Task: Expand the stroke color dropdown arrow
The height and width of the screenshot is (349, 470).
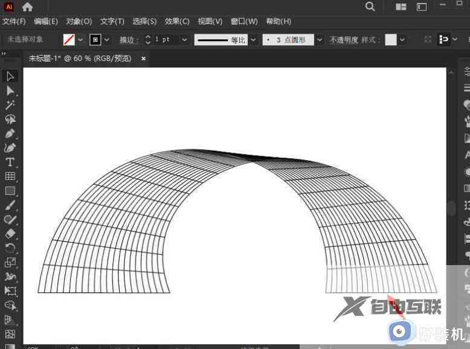Action: [x=107, y=39]
